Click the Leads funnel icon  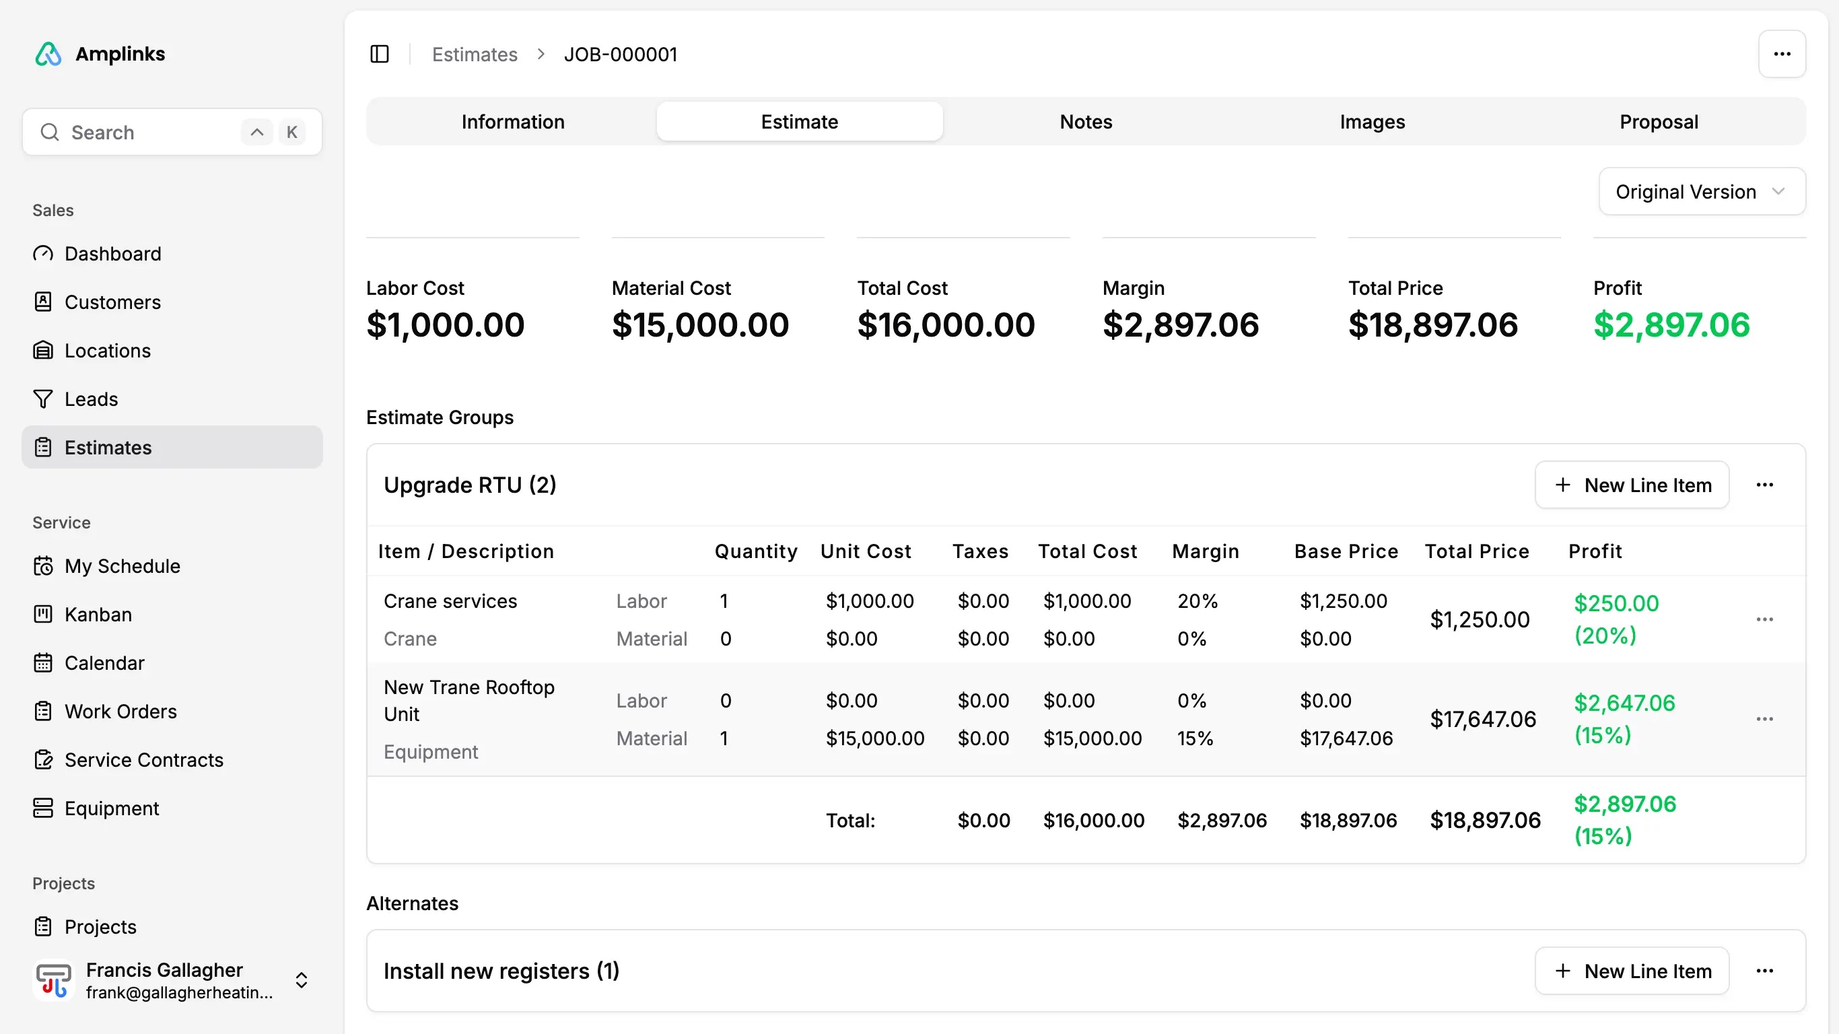43,399
